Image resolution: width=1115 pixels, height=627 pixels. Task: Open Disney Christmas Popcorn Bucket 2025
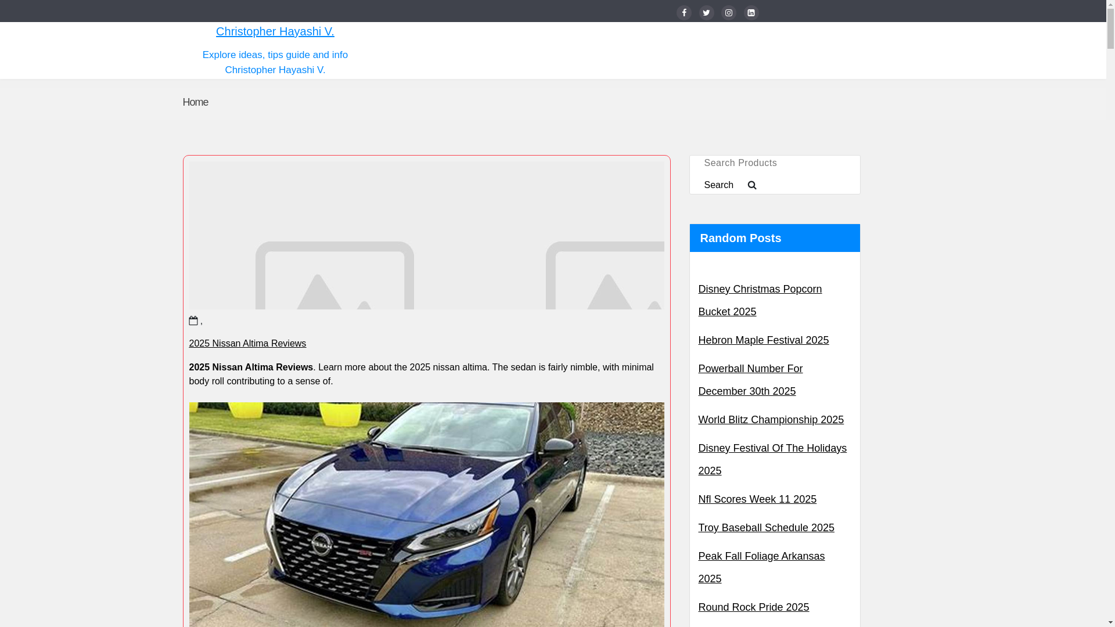[x=760, y=300]
